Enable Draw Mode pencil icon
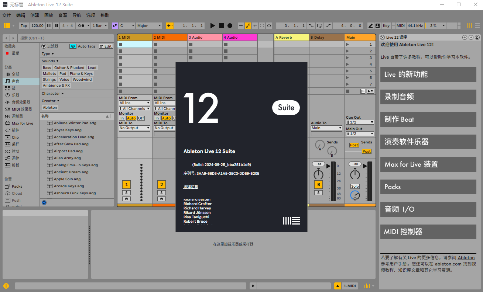 (x=371, y=26)
